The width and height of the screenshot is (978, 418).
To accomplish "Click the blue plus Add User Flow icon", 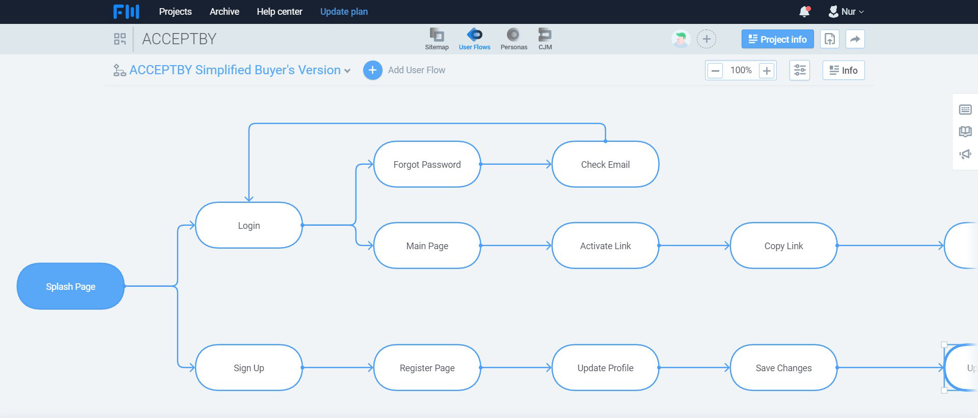I will click(372, 70).
